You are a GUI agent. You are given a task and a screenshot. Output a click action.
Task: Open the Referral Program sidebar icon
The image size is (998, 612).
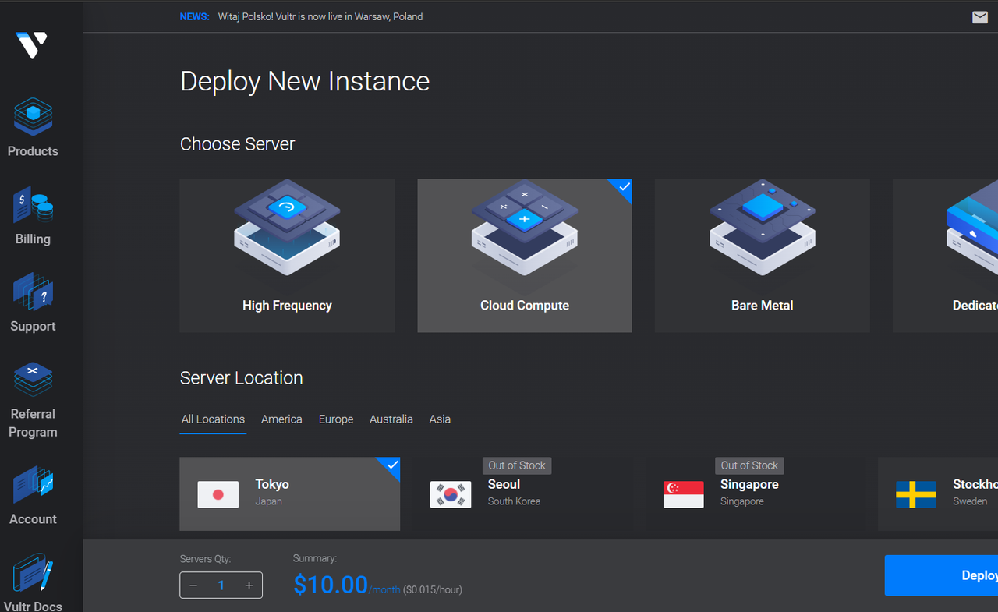pyautogui.click(x=33, y=379)
